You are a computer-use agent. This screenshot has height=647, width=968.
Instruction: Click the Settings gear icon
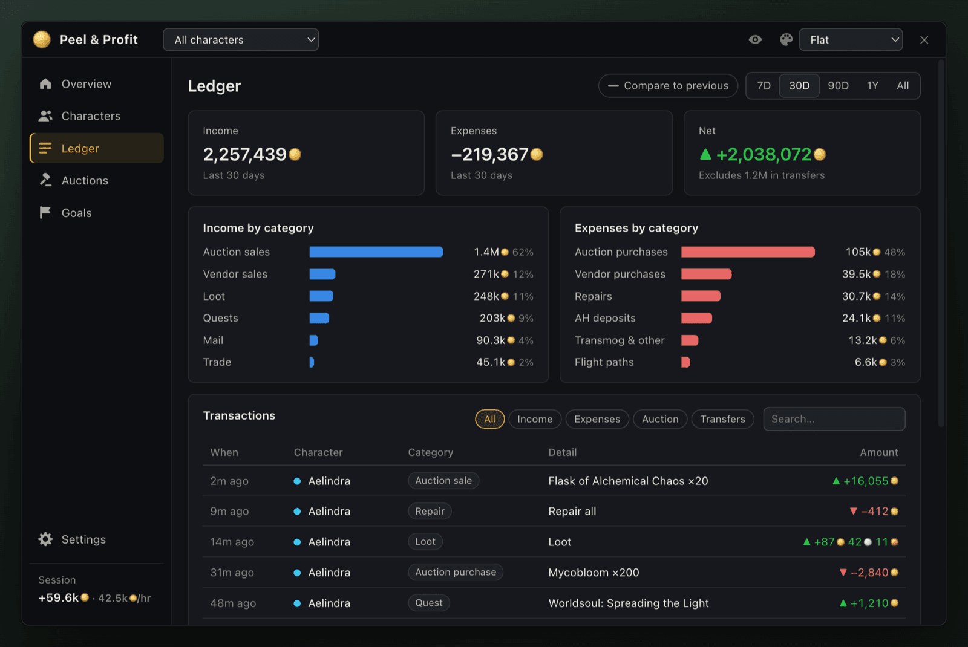click(45, 539)
